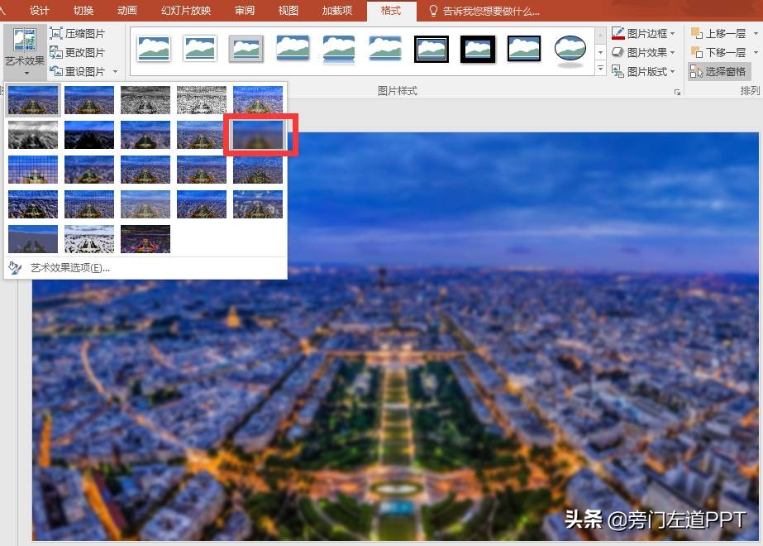Select the blur artistic effect
The height and width of the screenshot is (546, 763).
(257, 135)
